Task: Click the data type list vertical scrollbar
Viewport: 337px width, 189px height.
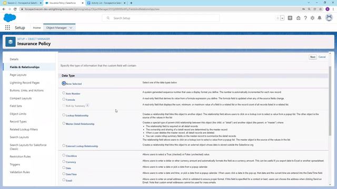Action: coord(330,101)
